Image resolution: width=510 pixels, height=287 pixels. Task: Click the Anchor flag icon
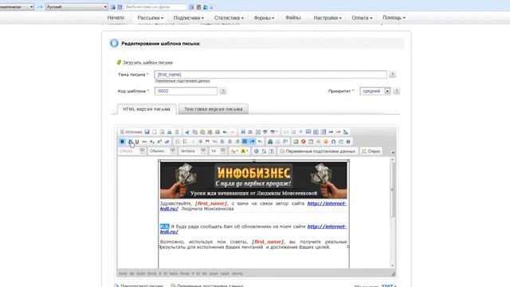(285, 142)
